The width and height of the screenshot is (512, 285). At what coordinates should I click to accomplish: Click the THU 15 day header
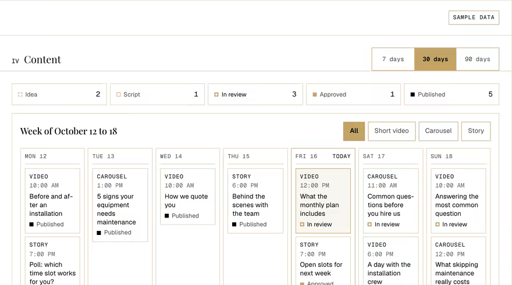click(239, 156)
